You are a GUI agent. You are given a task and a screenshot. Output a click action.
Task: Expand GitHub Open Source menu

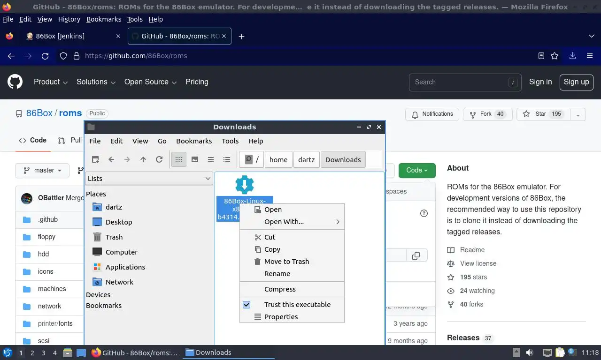point(150,82)
